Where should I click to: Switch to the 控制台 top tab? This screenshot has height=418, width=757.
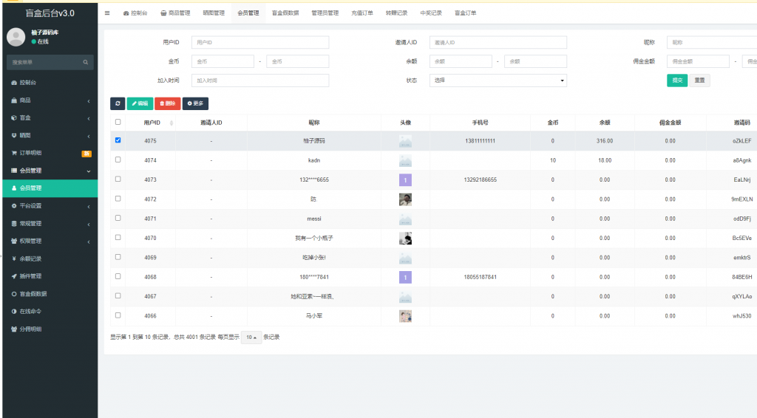[135, 13]
